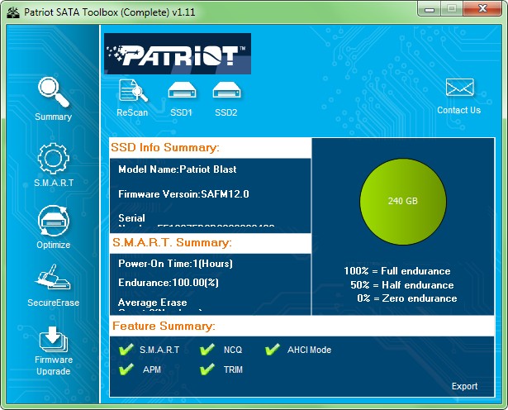Click the AHCI Mode feature checkmark
Image resolution: width=508 pixels, height=410 pixels.
tap(273, 350)
